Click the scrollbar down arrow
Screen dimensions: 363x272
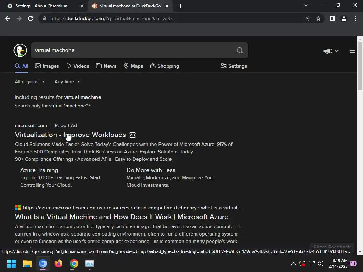point(360,252)
